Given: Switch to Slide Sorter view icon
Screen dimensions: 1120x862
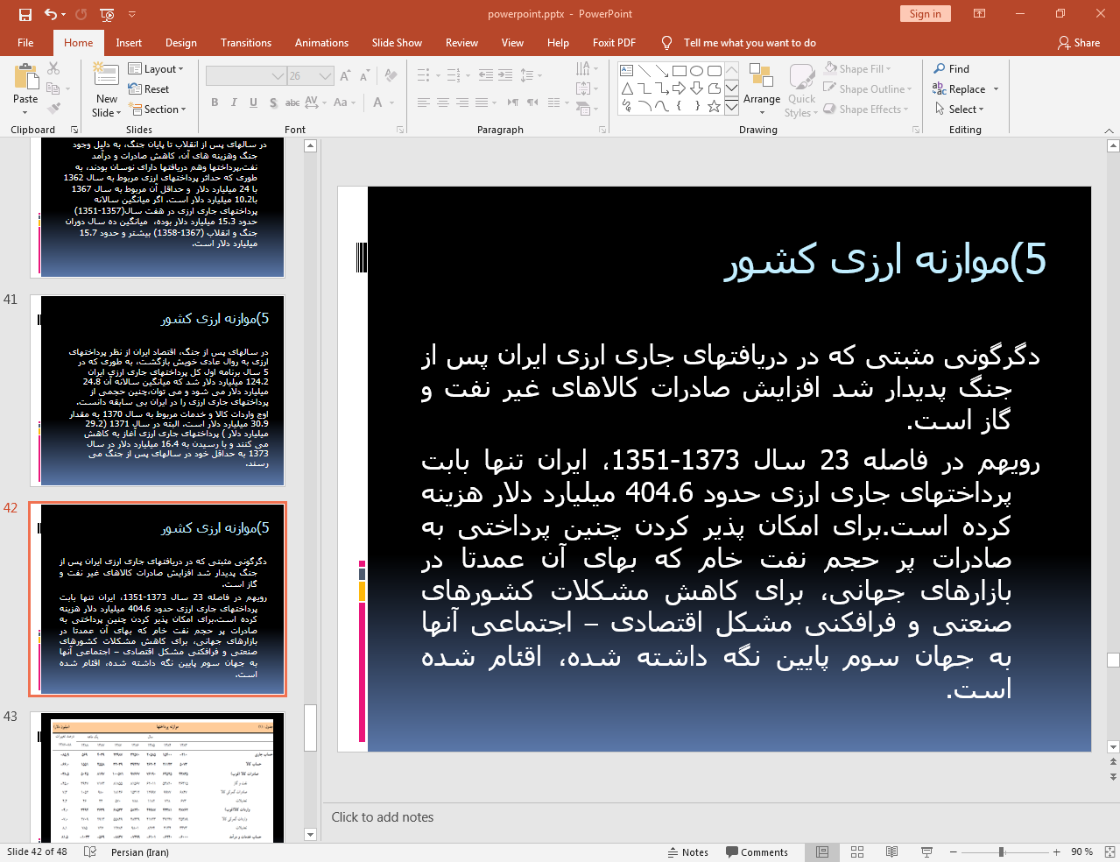Looking at the screenshot, I should tap(857, 852).
